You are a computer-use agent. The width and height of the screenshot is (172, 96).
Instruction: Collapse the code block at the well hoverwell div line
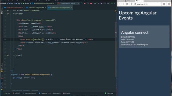coord(10,20)
